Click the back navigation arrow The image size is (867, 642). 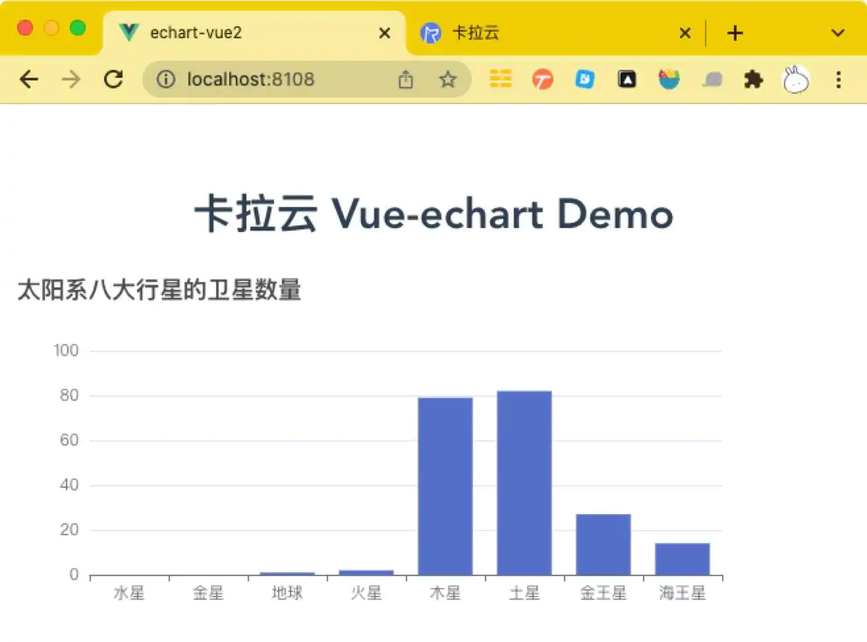28,79
